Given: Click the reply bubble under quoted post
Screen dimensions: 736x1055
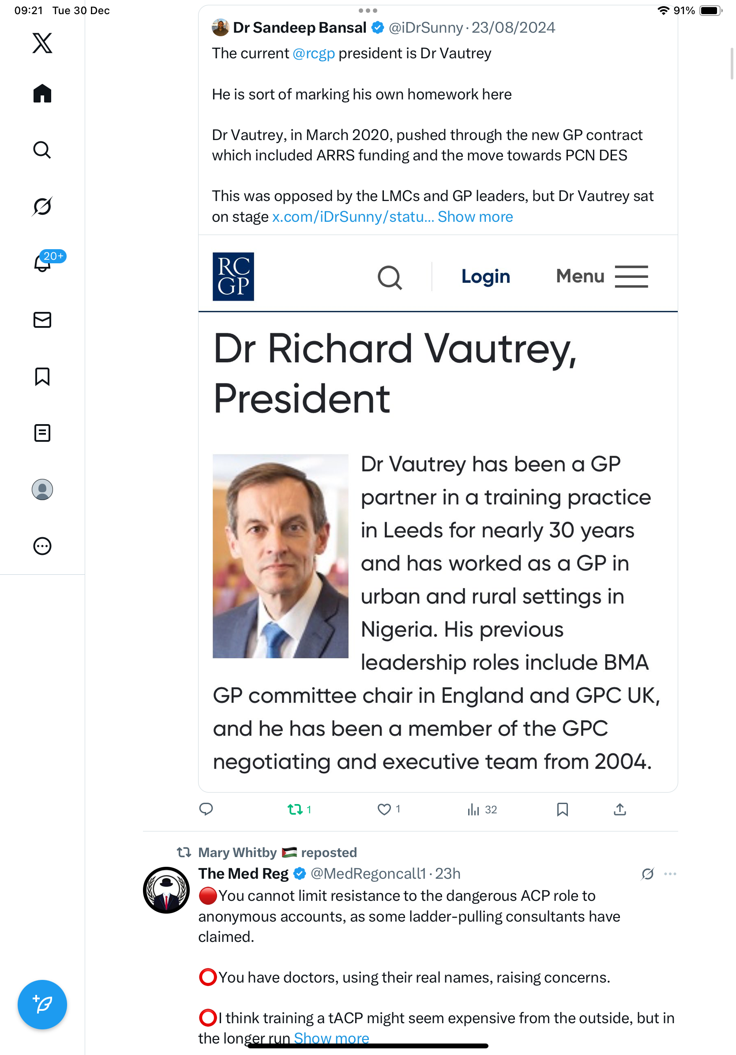Looking at the screenshot, I should pos(206,809).
